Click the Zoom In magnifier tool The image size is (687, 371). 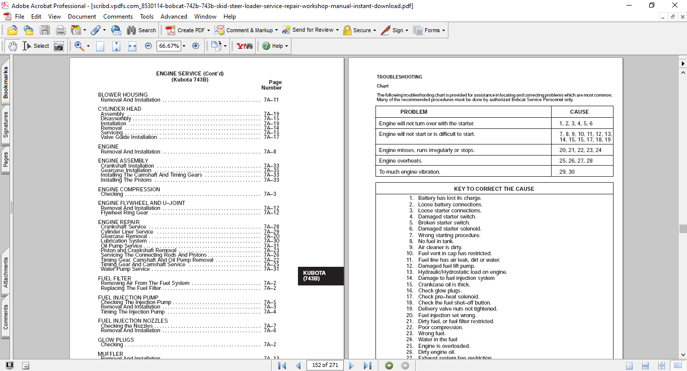click(79, 46)
